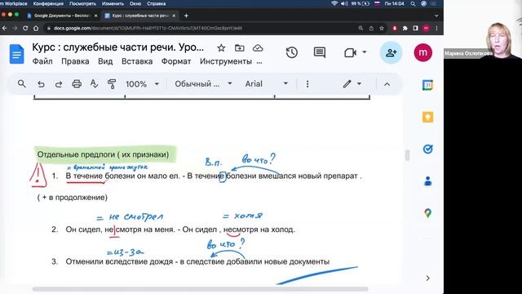Redo the last action
522x294 pixels.
click(x=59, y=84)
